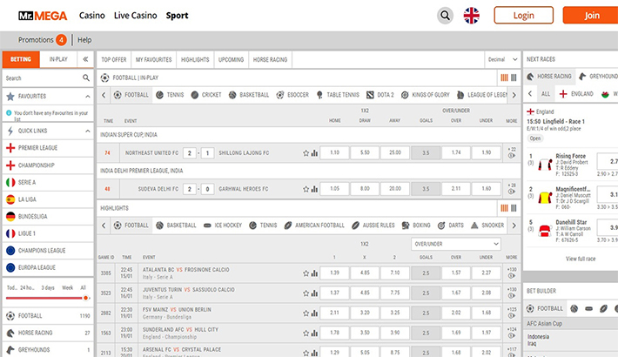Screen dimensions: 618x357
Task: Show previous in-play sports with left arrow
Action: 104,95
